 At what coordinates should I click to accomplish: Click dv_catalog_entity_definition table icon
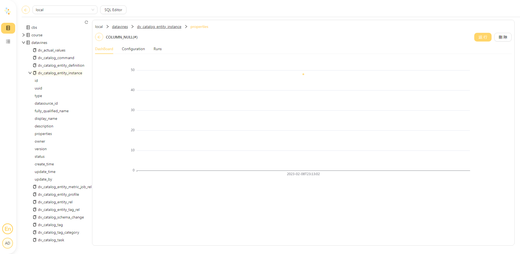pyautogui.click(x=35, y=65)
